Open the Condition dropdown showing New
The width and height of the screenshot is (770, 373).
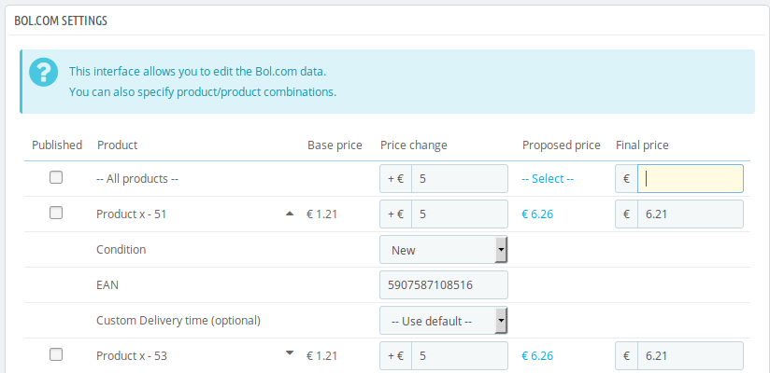point(444,250)
